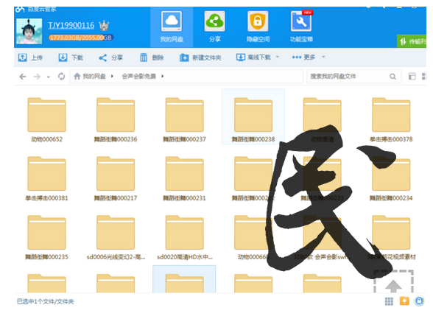Click the dashed upload drop box arrow
The height and width of the screenshot is (316, 433).
(x=393, y=281)
